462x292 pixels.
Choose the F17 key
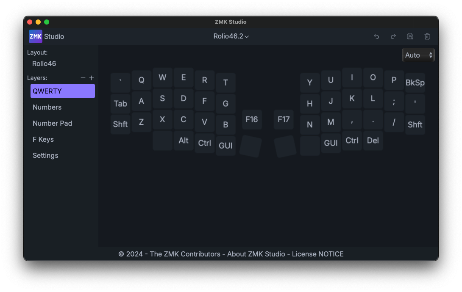(x=284, y=119)
